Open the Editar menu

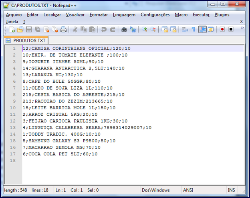click(32, 15)
